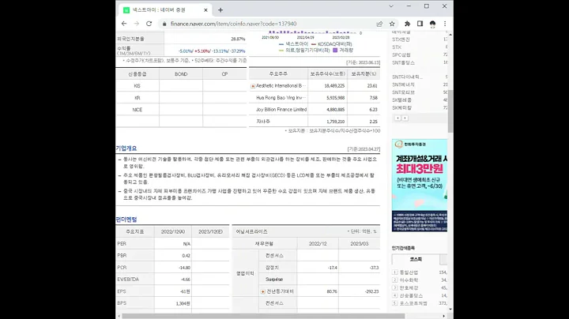569x319 pixels.
Task: Open the tab search chevron in title bar
Action: click(x=391, y=6)
